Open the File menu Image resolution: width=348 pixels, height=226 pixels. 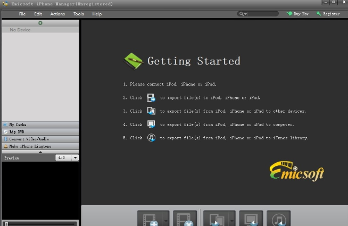22,14
